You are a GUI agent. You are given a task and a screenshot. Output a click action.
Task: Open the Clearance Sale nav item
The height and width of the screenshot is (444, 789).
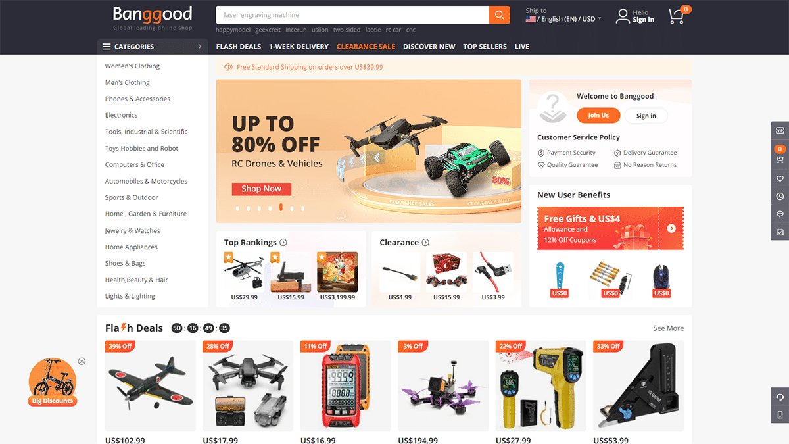point(366,47)
